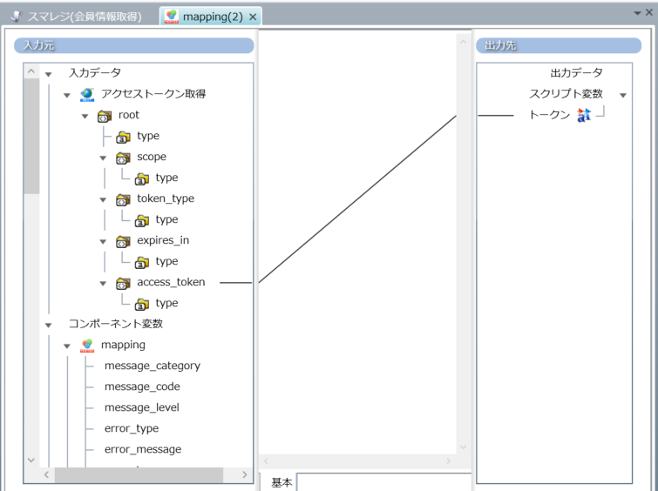Collapse the token_type node

[x=103, y=200]
